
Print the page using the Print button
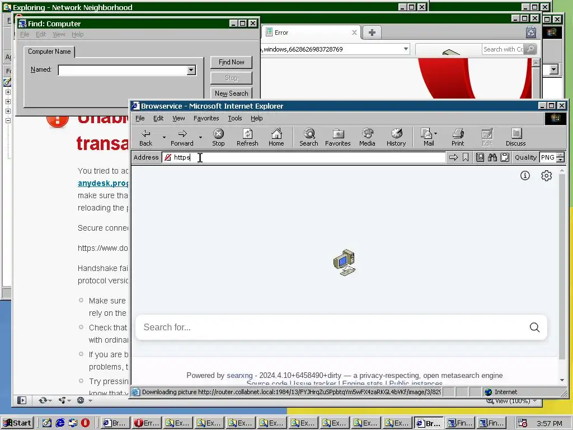(x=458, y=137)
